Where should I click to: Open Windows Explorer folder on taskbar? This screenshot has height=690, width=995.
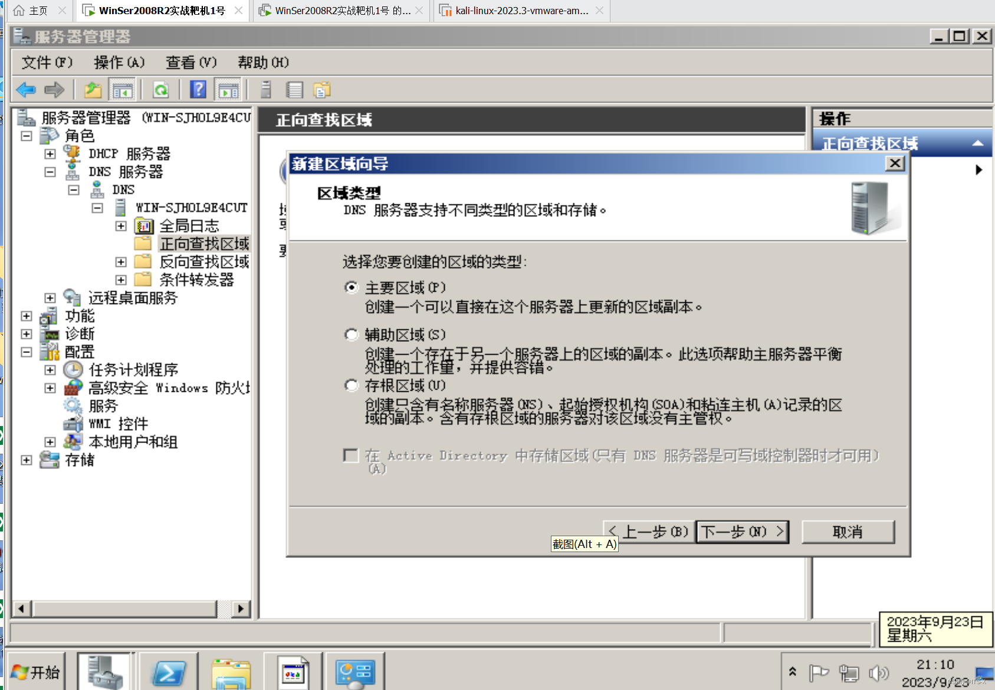coord(231,672)
